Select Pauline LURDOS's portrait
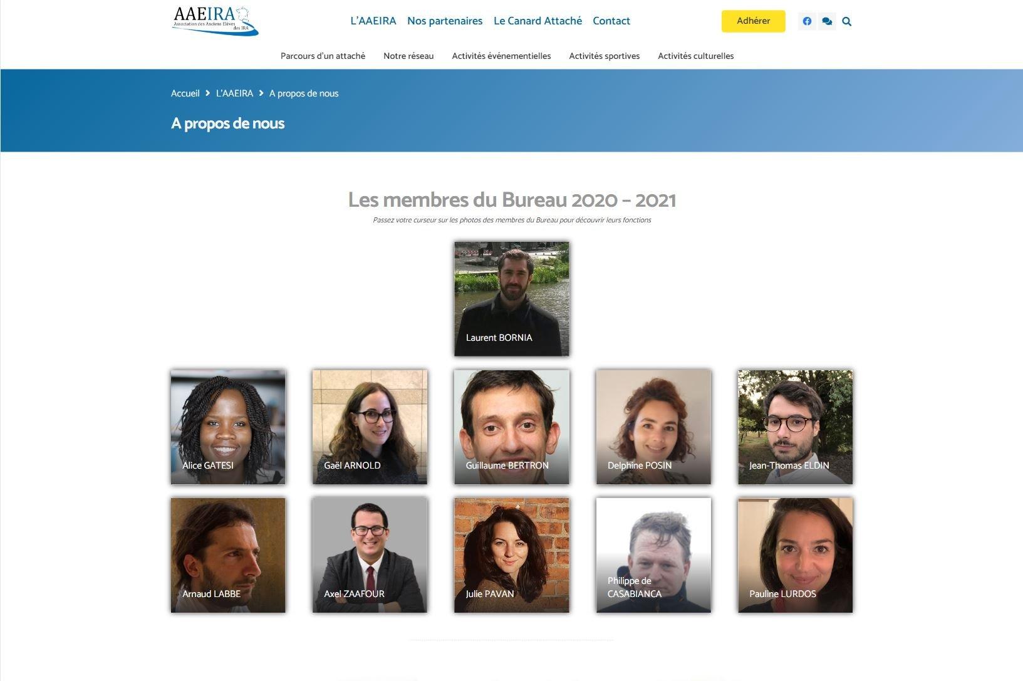The image size is (1023, 681). click(795, 555)
